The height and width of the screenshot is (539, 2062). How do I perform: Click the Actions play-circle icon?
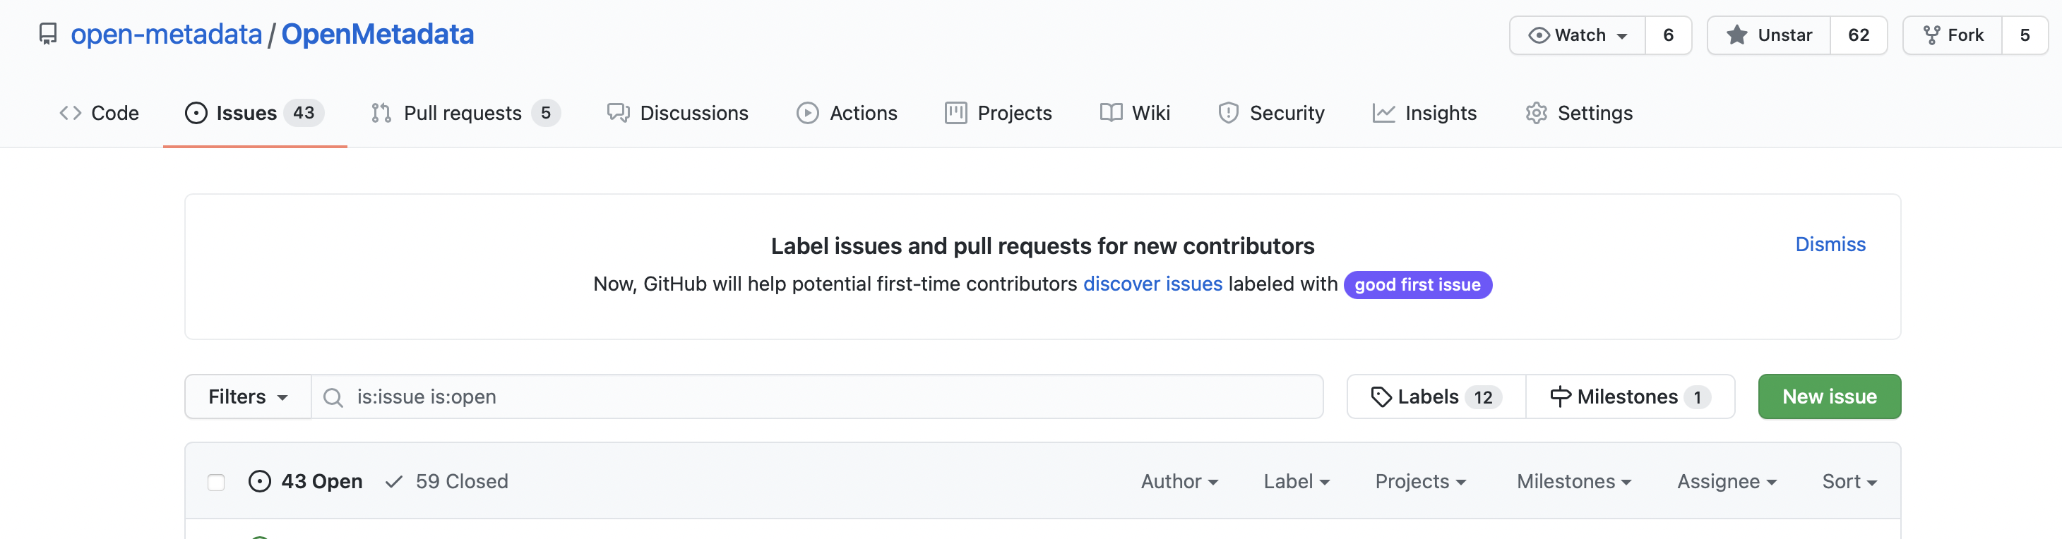point(808,114)
